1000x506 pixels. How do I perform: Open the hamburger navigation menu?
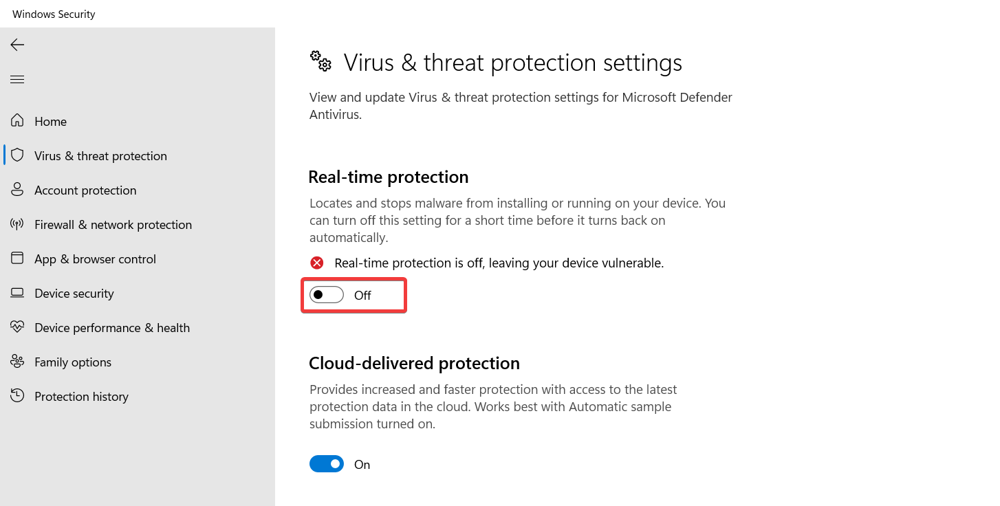pos(17,80)
